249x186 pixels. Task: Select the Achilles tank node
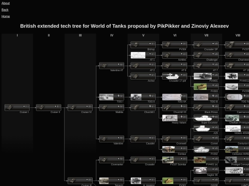[175, 55]
